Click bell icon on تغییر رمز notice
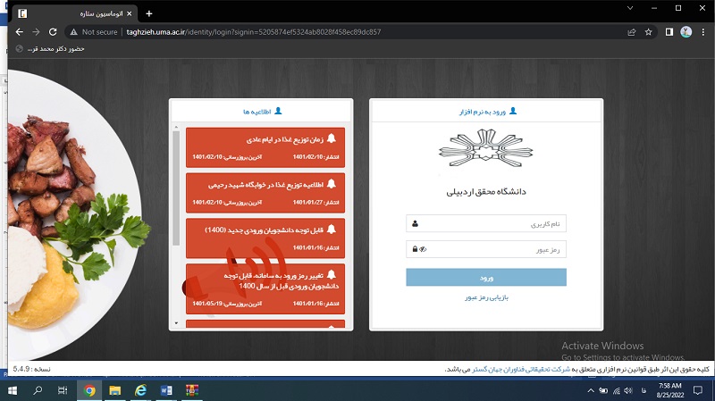The width and height of the screenshot is (715, 401). (x=332, y=274)
